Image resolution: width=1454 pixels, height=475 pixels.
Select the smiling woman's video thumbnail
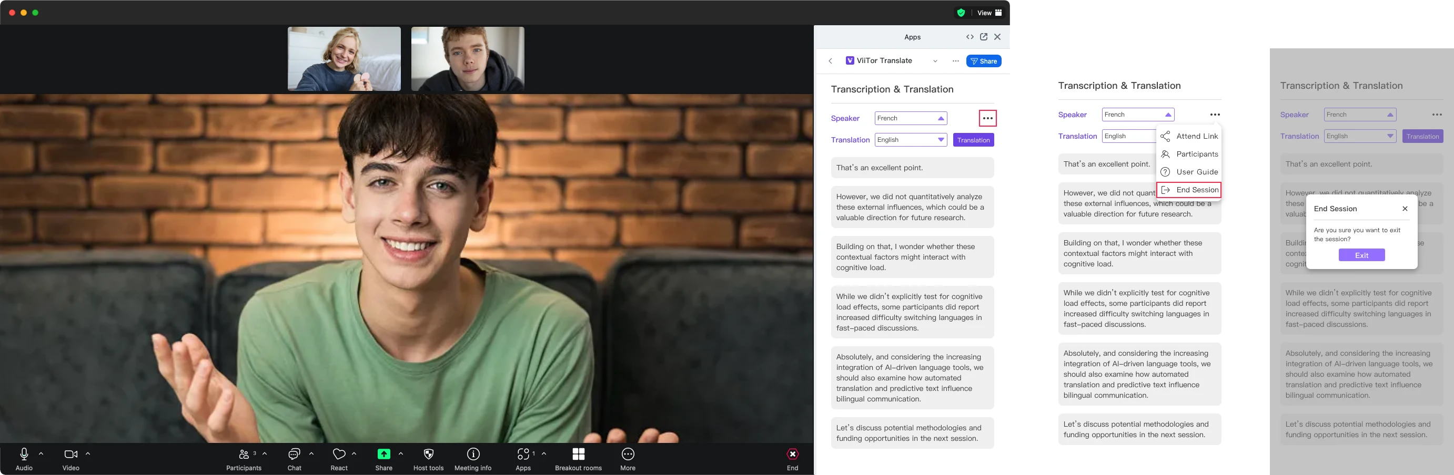coord(345,59)
